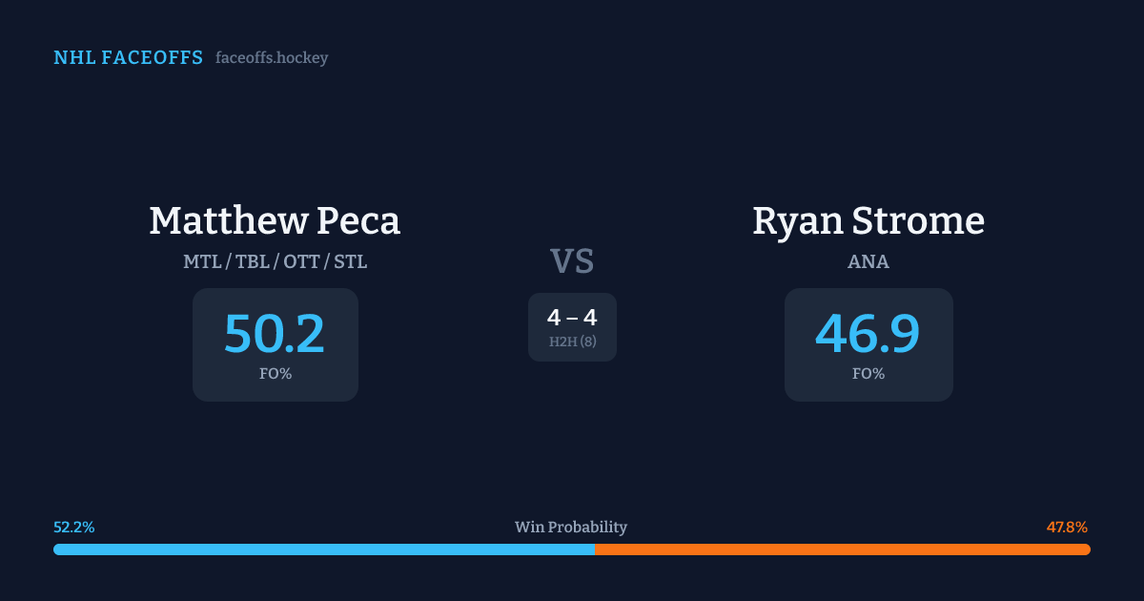Viewport: 1144px width, 601px height.
Task: Click the blue segment of probability bar
Action: point(324,549)
